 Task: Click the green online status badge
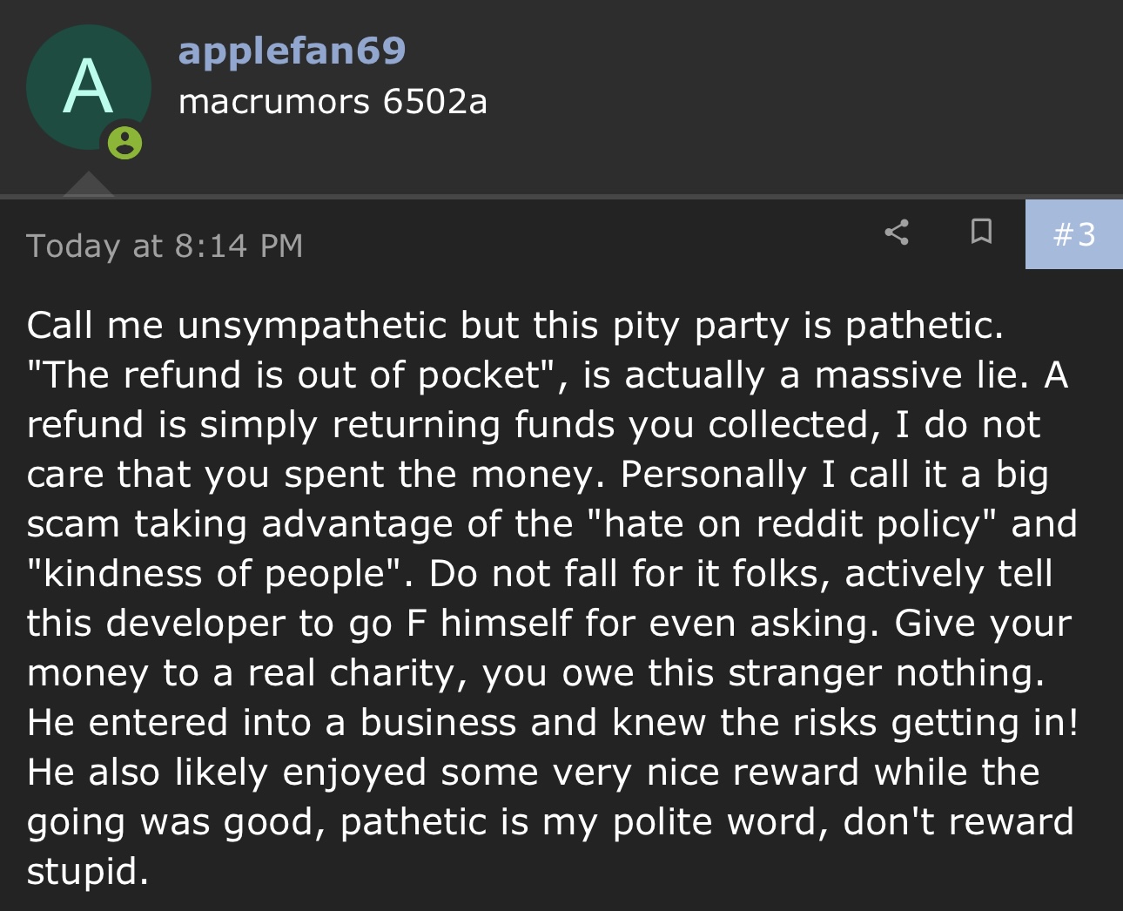click(x=124, y=142)
